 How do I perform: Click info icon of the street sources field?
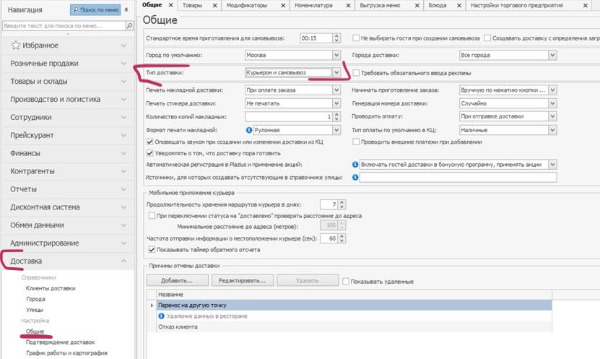point(355,177)
